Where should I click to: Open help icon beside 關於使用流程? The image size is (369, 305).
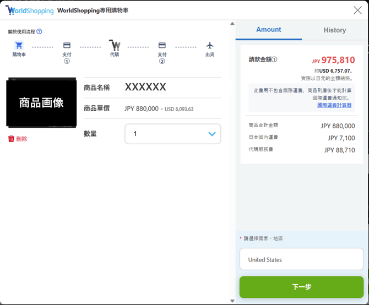point(39,32)
